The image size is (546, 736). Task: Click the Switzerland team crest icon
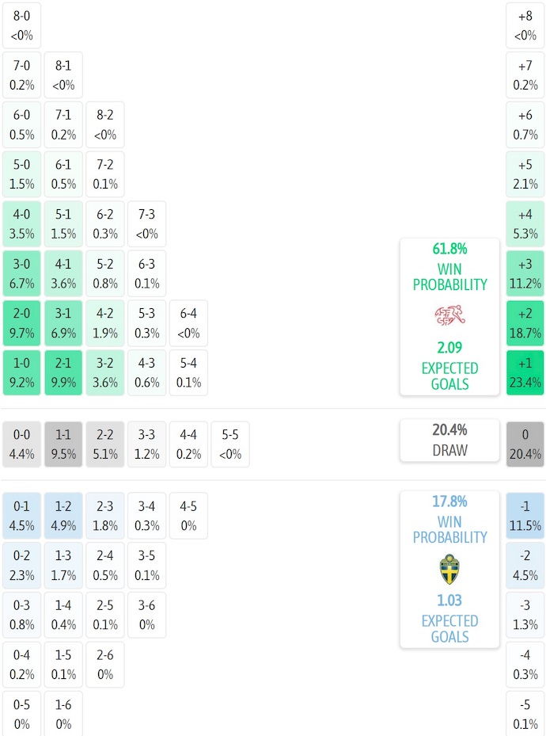[x=449, y=316]
